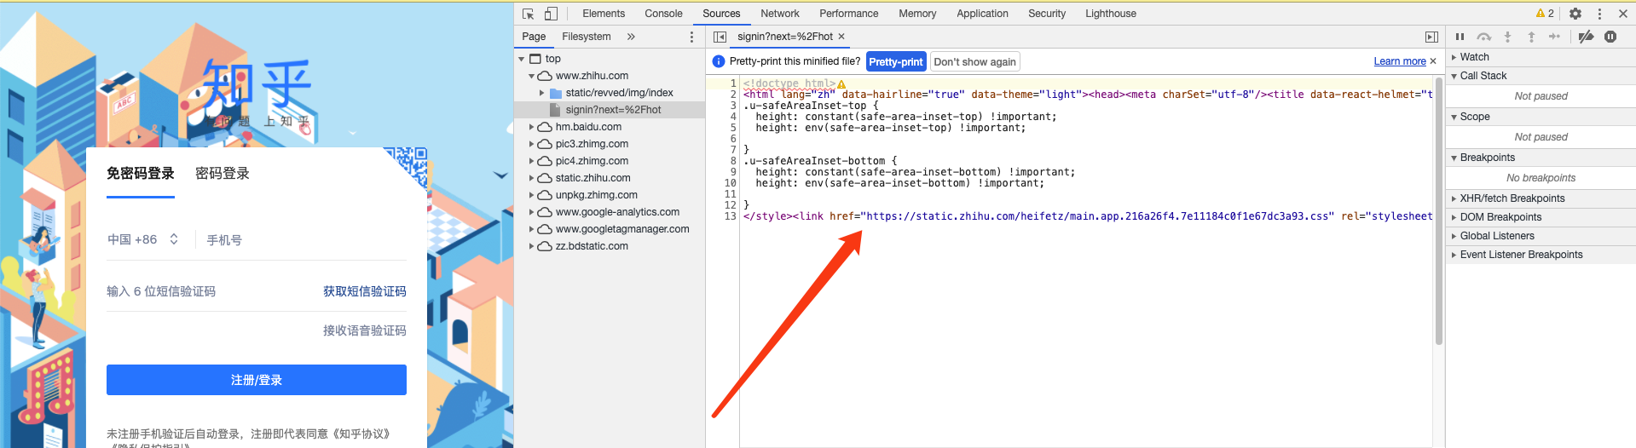Toggle deactivate breakpoints icon
The height and width of the screenshot is (448, 1636).
pos(1586,37)
